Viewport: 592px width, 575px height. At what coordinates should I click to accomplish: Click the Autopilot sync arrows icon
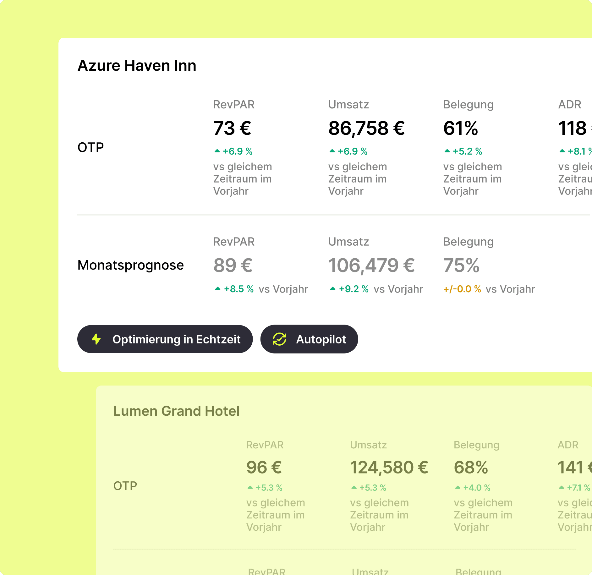[279, 339]
